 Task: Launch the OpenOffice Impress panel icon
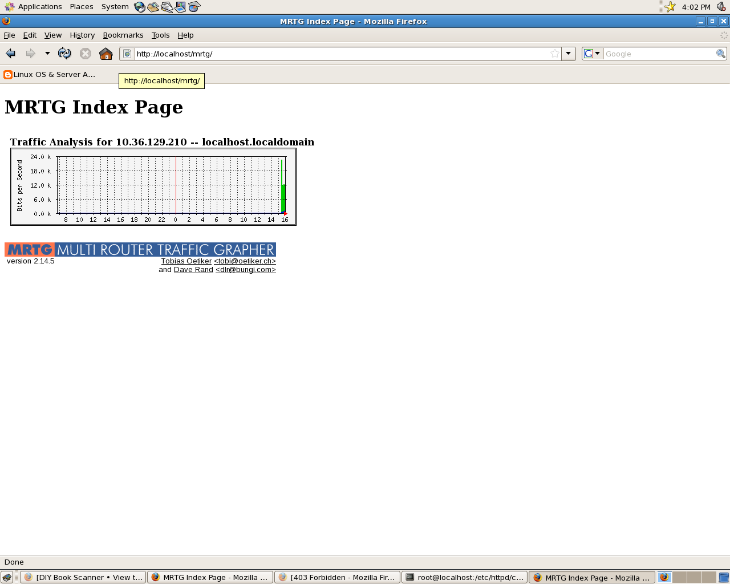(181, 7)
